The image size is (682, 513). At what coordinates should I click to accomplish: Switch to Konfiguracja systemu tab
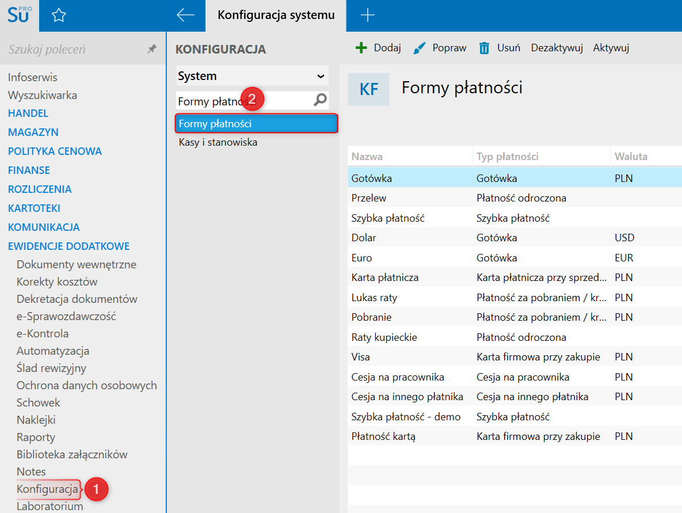pos(276,15)
